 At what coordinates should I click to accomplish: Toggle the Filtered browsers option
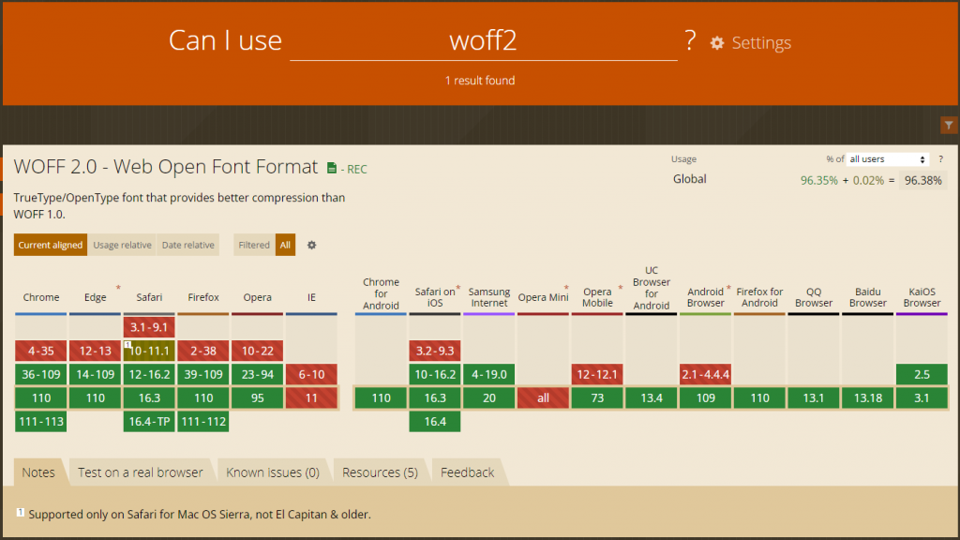(x=254, y=245)
